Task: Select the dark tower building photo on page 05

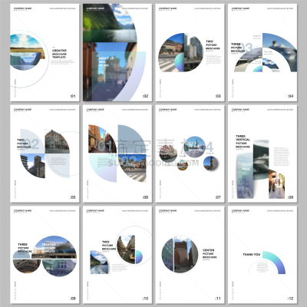Action: (x=33, y=166)
